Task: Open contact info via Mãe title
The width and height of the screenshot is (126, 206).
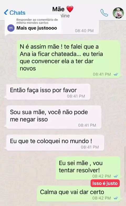Action: (58, 9)
